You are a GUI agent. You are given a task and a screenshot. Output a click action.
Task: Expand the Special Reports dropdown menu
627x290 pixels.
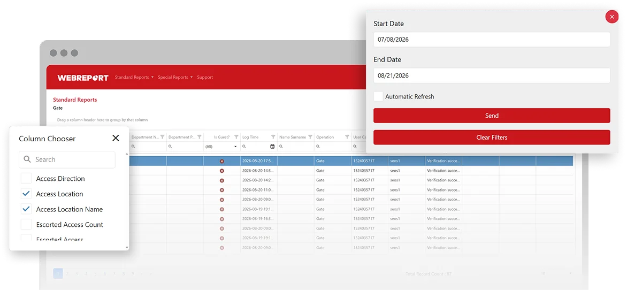[175, 77]
